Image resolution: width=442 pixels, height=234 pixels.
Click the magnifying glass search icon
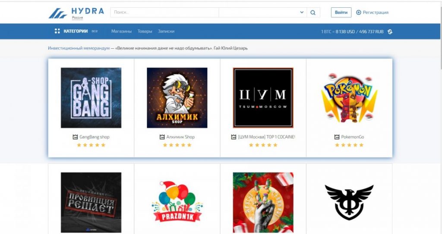point(313,12)
